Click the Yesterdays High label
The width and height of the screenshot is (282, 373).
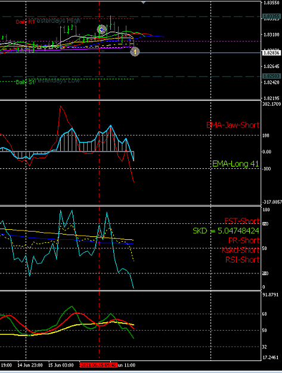[57, 21]
